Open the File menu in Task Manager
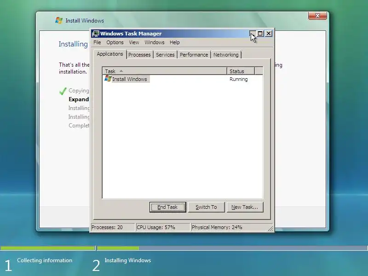 [x=97, y=42]
